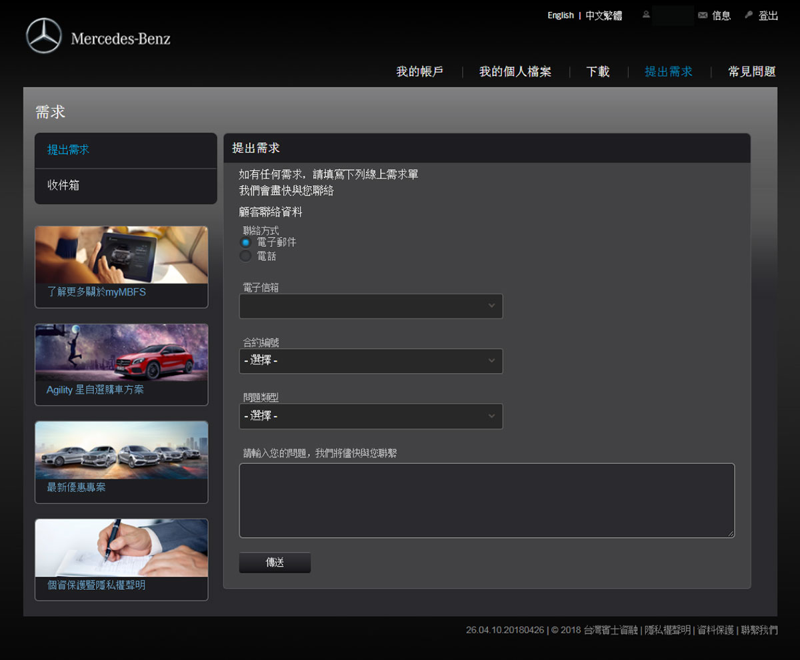Go to 我的個人檔案 in navigation
Image resolution: width=800 pixels, height=660 pixels.
[515, 72]
